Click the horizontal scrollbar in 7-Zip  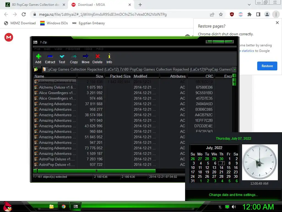pos(96,171)
